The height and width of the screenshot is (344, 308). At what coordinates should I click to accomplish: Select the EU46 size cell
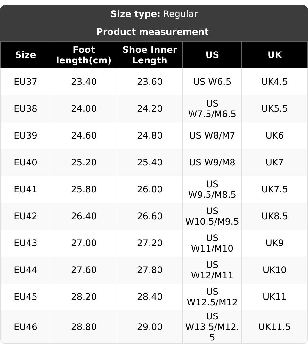[x=26, y=327]
